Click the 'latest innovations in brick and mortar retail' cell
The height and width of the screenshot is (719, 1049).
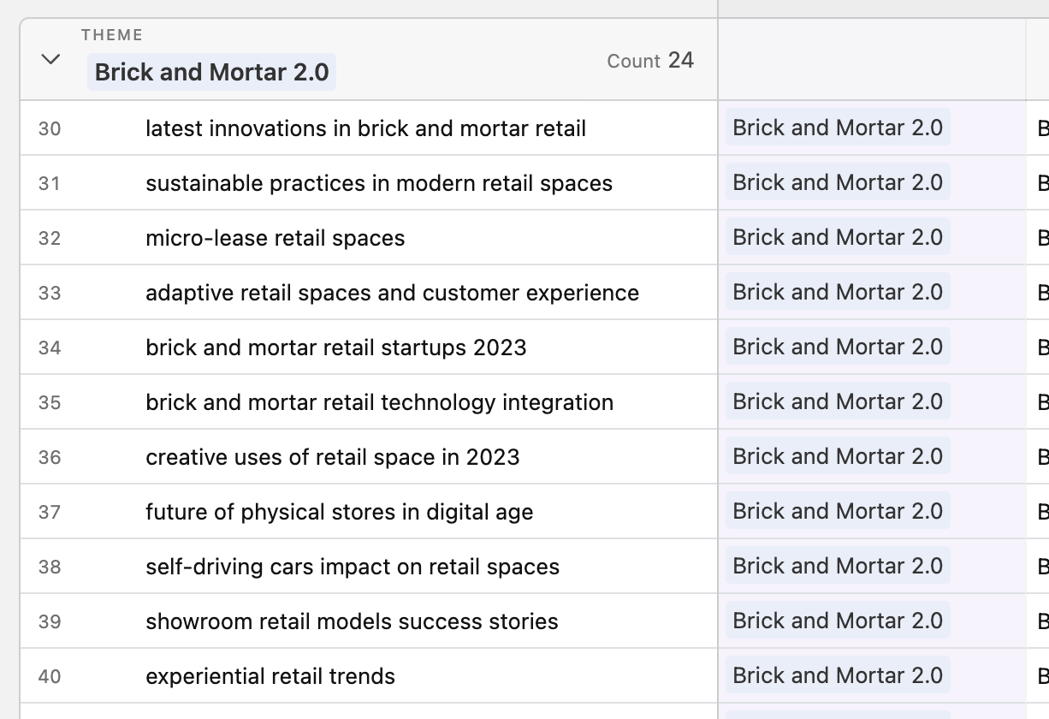[x=365, y=128]
